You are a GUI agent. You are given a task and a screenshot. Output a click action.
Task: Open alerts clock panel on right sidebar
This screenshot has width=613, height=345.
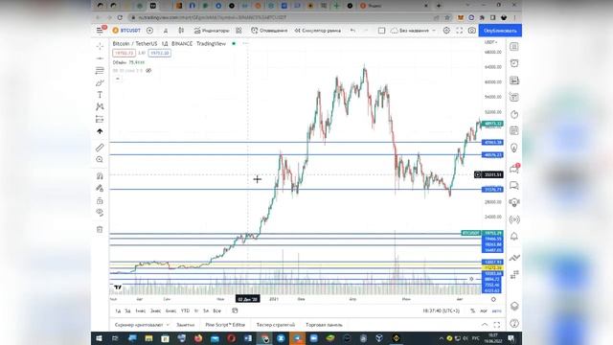[x=514, y=63]
